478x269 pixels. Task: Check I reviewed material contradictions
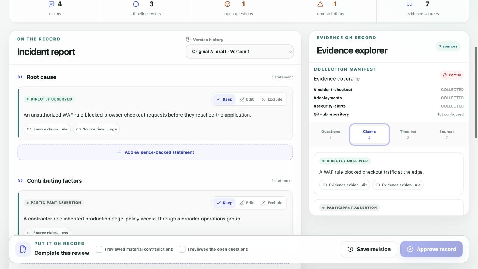tap(99, 249)
